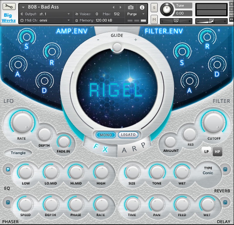The height and width of the screenshot is (225, 234).
Task: Open the instrument info via the i icon
Action: click(142, 7)
